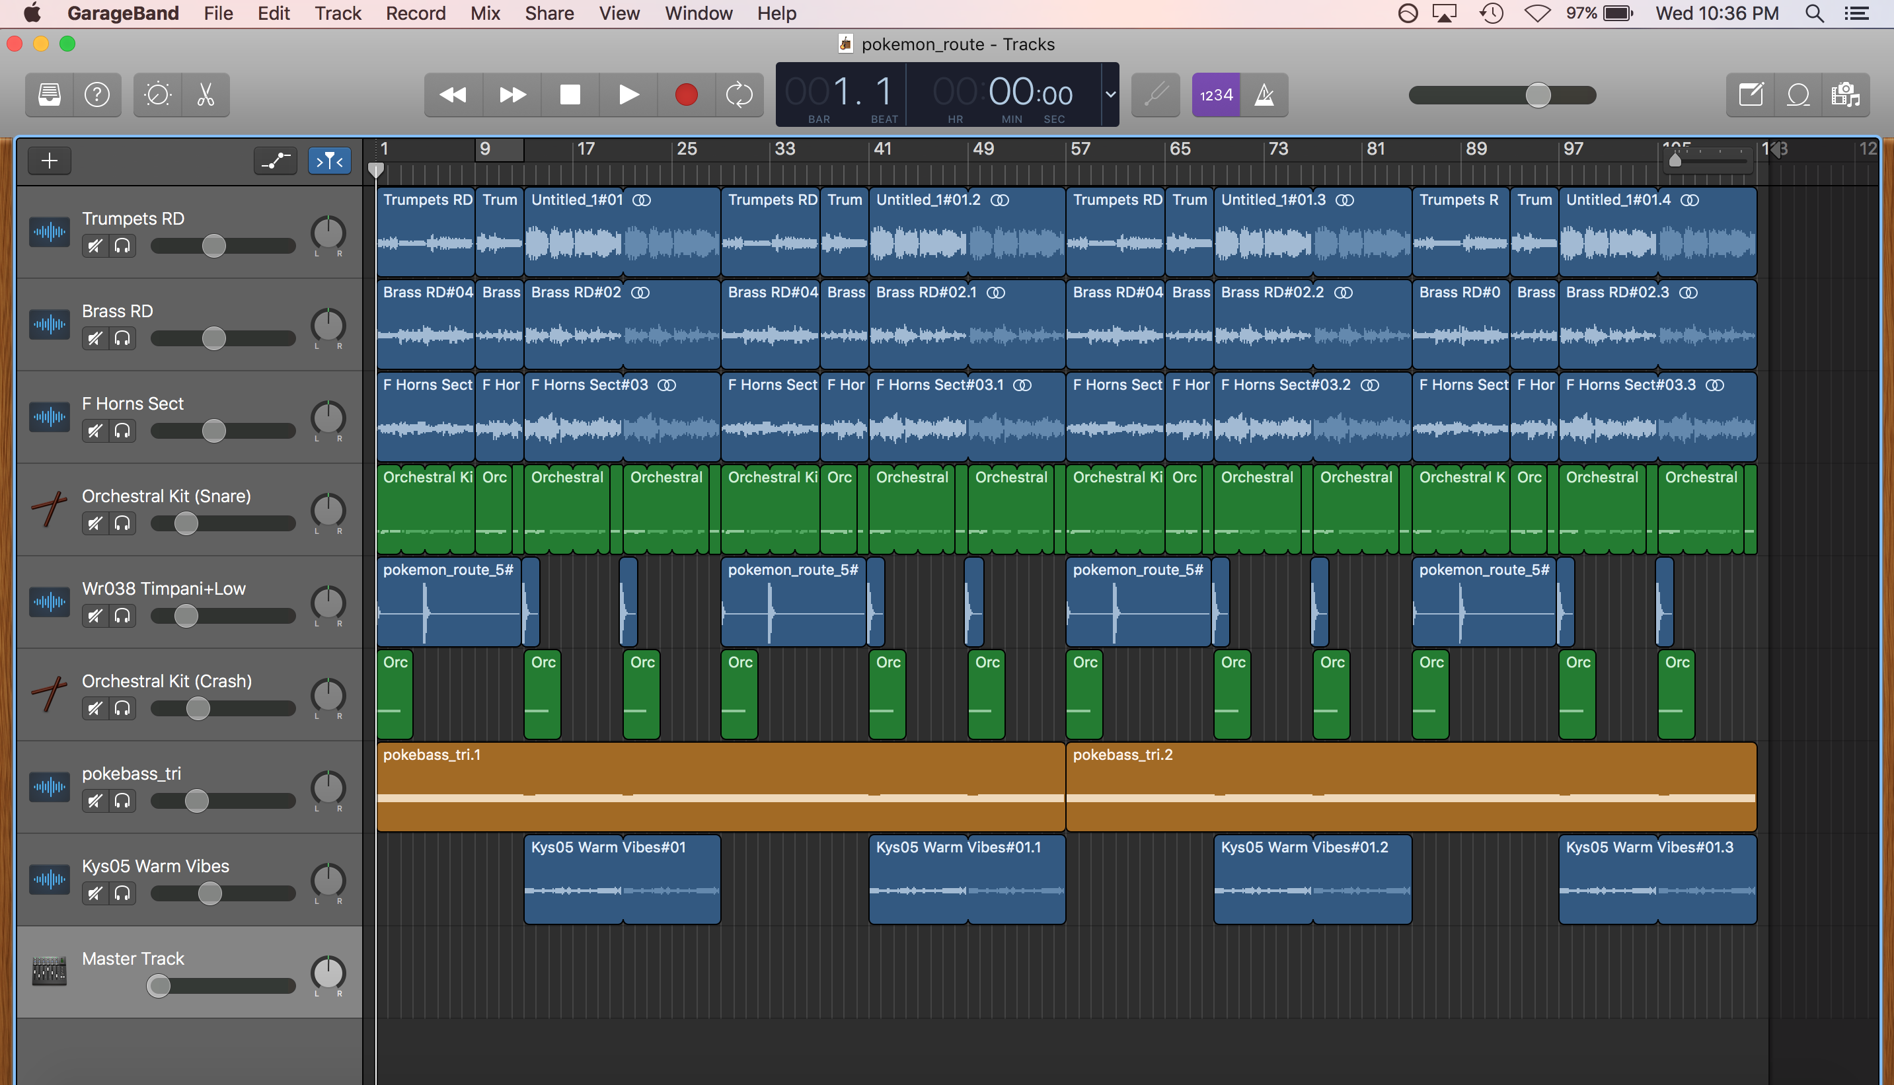Open the Library panel button
Viewport: 1894px width, 1085px height.
coord(49,94)
